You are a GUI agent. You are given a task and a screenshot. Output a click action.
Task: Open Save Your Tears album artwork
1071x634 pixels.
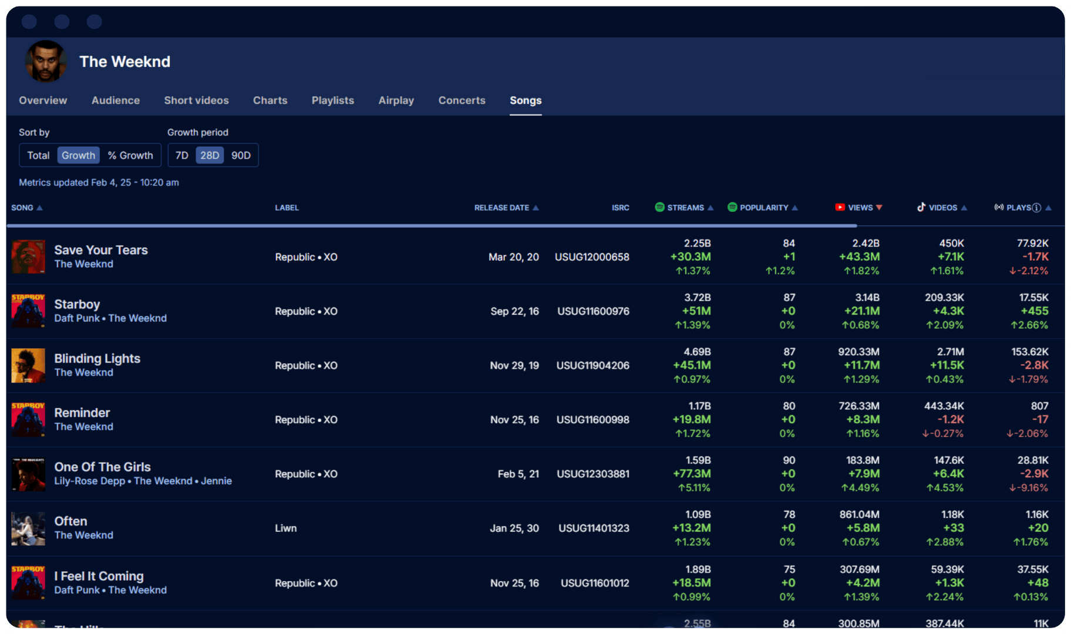(x=28, y=257)
